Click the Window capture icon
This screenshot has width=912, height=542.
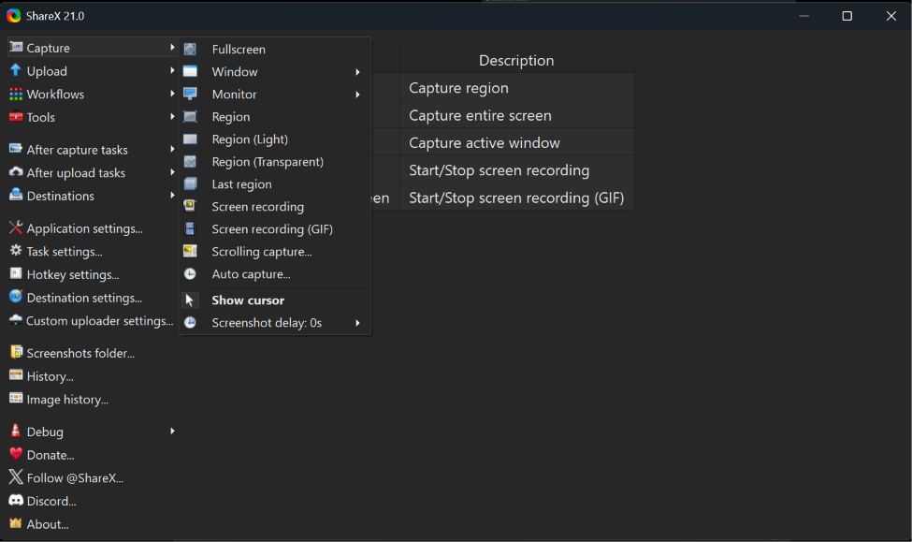(x=190, y=71)
